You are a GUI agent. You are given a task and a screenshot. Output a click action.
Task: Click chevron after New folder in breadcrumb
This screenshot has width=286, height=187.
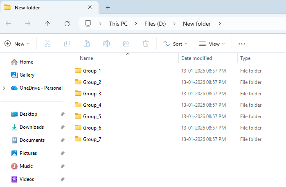tap(220, 24)
